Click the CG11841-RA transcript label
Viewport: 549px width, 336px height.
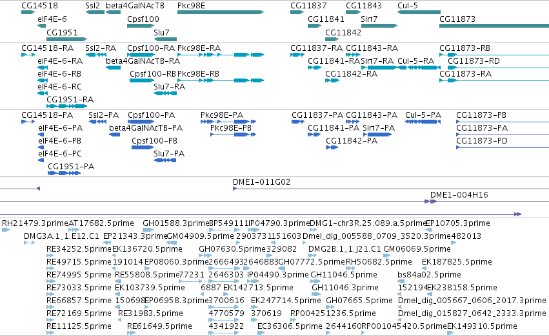click(x=334, y=61)
